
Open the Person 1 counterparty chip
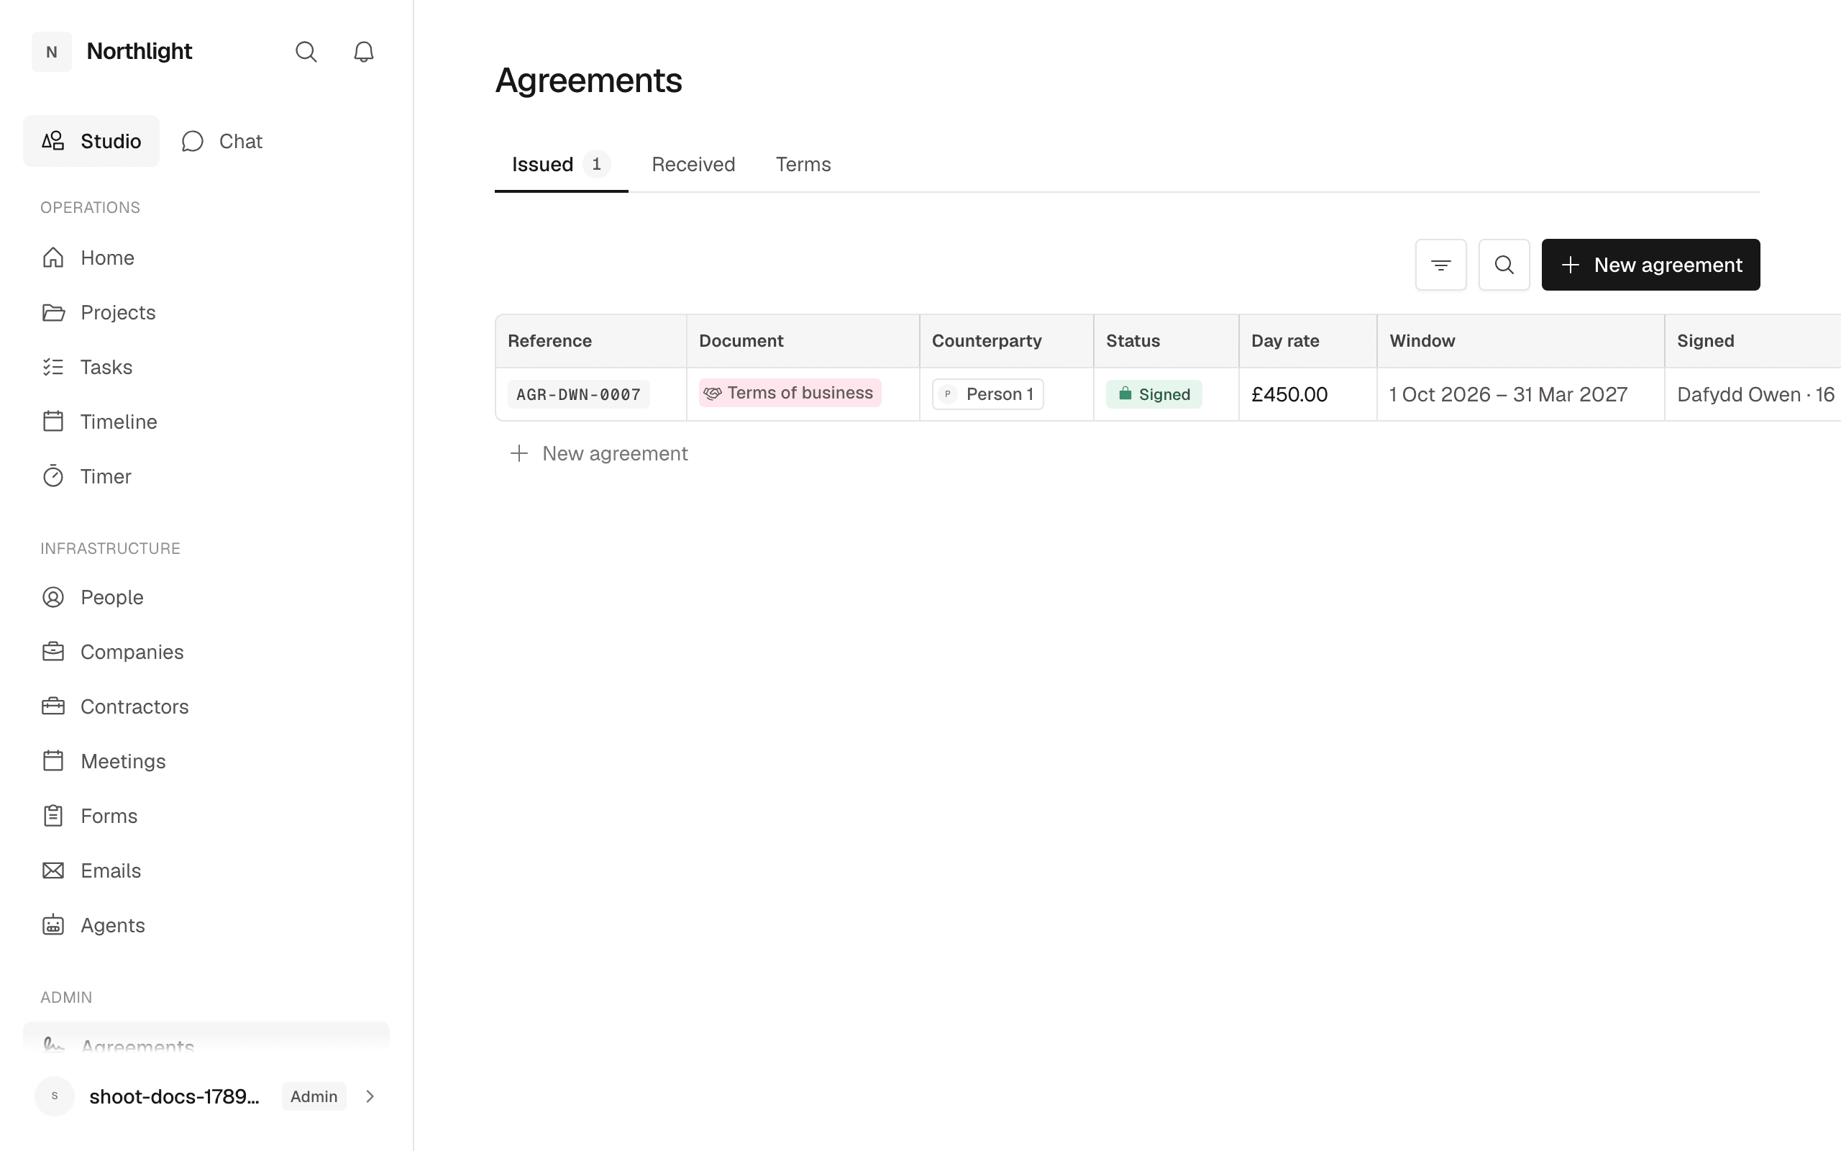pyautogui.click(x=987, y=394)
